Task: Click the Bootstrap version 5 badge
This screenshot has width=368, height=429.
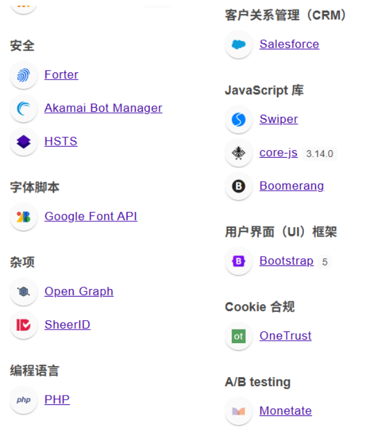Action: (325, 262)
